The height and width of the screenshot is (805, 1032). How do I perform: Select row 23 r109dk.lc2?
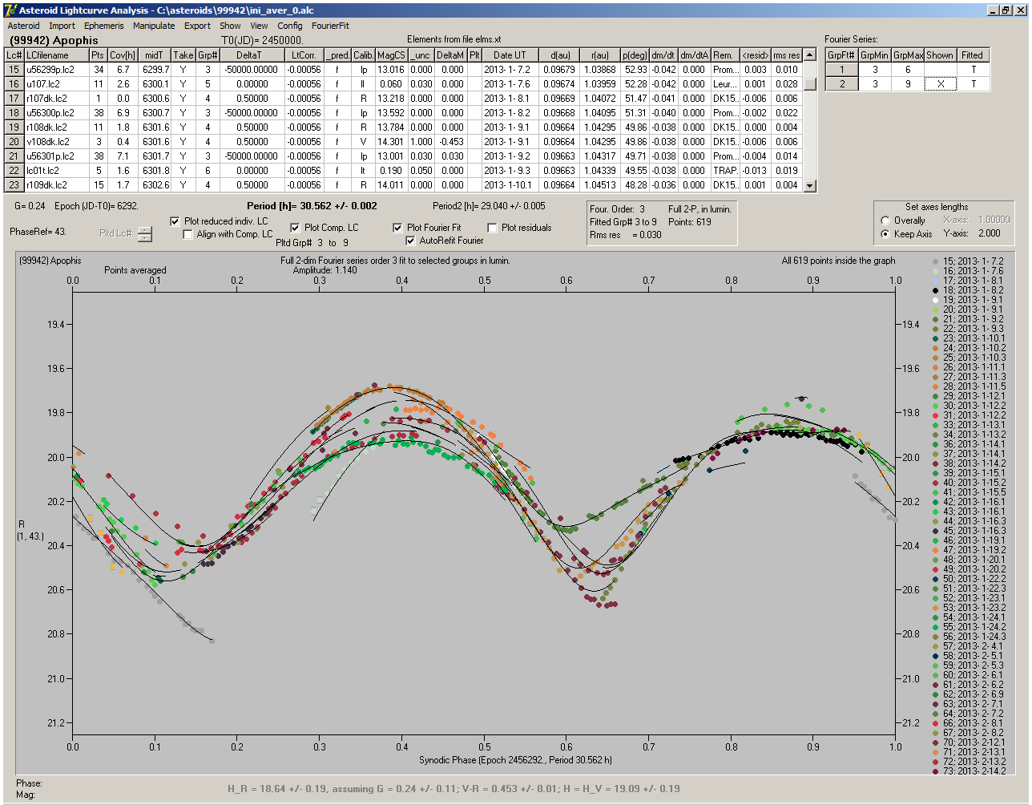pos(404,185)
